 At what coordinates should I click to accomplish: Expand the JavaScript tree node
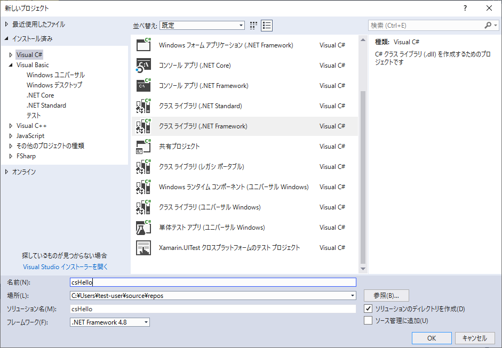11,136
